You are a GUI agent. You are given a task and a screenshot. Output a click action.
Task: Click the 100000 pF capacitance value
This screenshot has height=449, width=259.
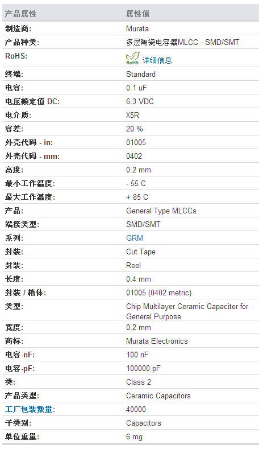point(143,368)
